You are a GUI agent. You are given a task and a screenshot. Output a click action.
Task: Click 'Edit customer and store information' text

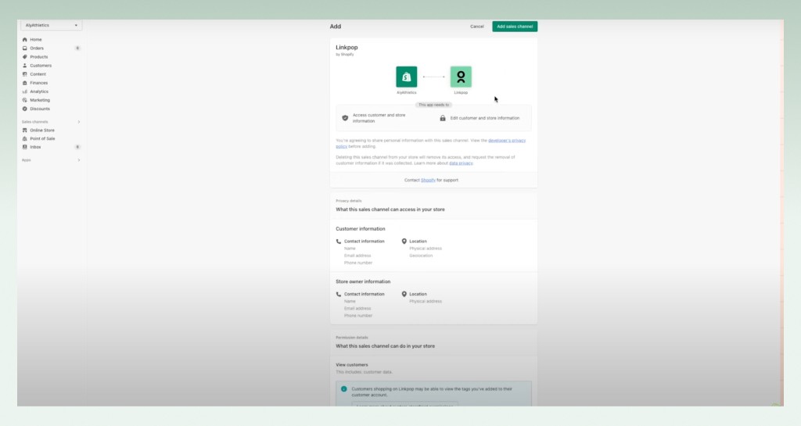[x=485, y=118]
